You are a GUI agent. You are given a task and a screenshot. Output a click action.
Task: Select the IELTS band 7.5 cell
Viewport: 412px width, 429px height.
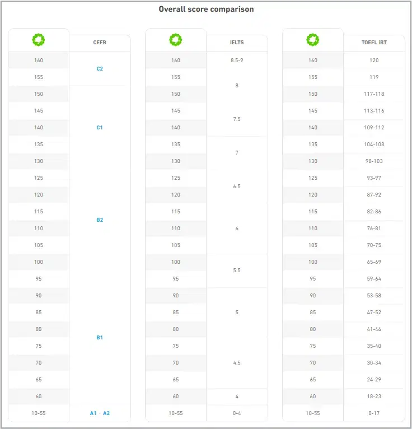click(x=237, y=119)
